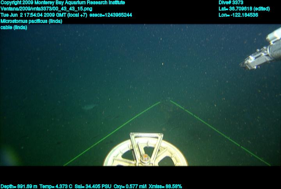The width and height of the screenshot is (281, 189).
Task: Click the Lon= -122.184536 reading
Action: 238,15
